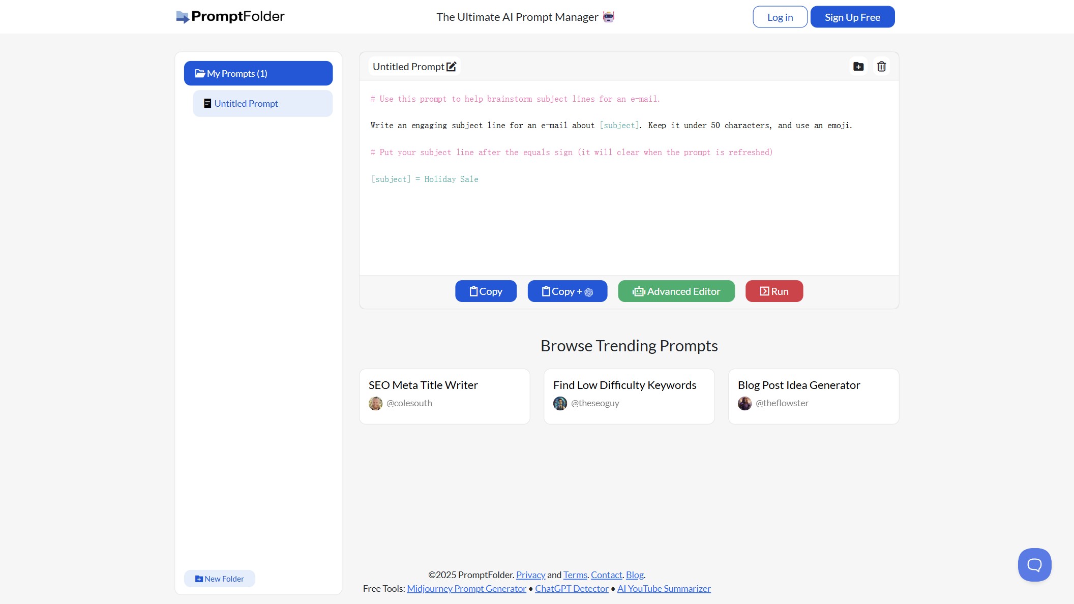Click the PromptFolder logo
The height and width of the screenshot is (604, 1074).
tap(230, 17)
